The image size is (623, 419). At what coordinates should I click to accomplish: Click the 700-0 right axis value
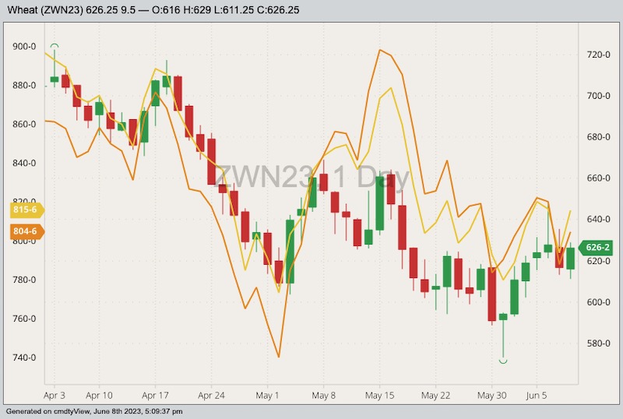(x=598, y=96)
